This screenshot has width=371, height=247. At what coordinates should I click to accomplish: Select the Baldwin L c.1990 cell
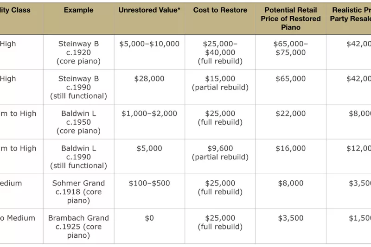[x=78, y=157]
